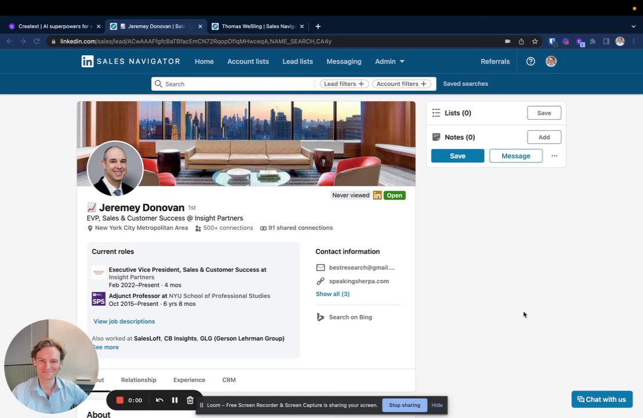The image size is (643, 418).
Task: Expand the Lead filters option
Action: pos(344,84)
